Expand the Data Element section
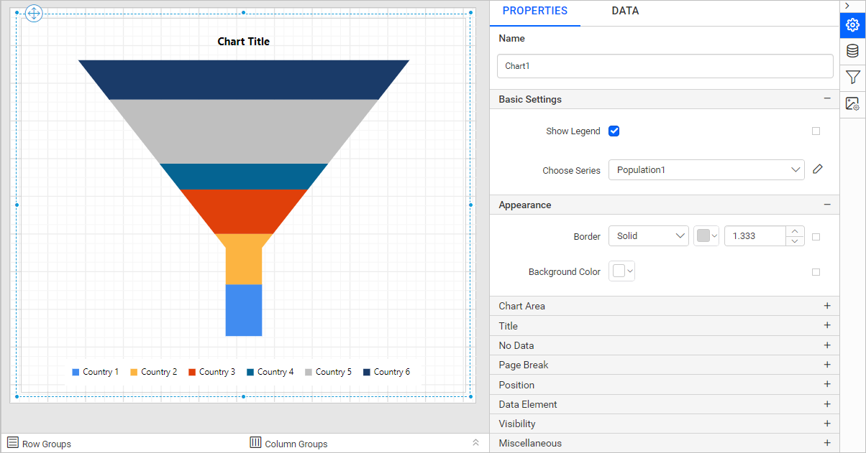This screenshot has width=866, height=453. 827,404
